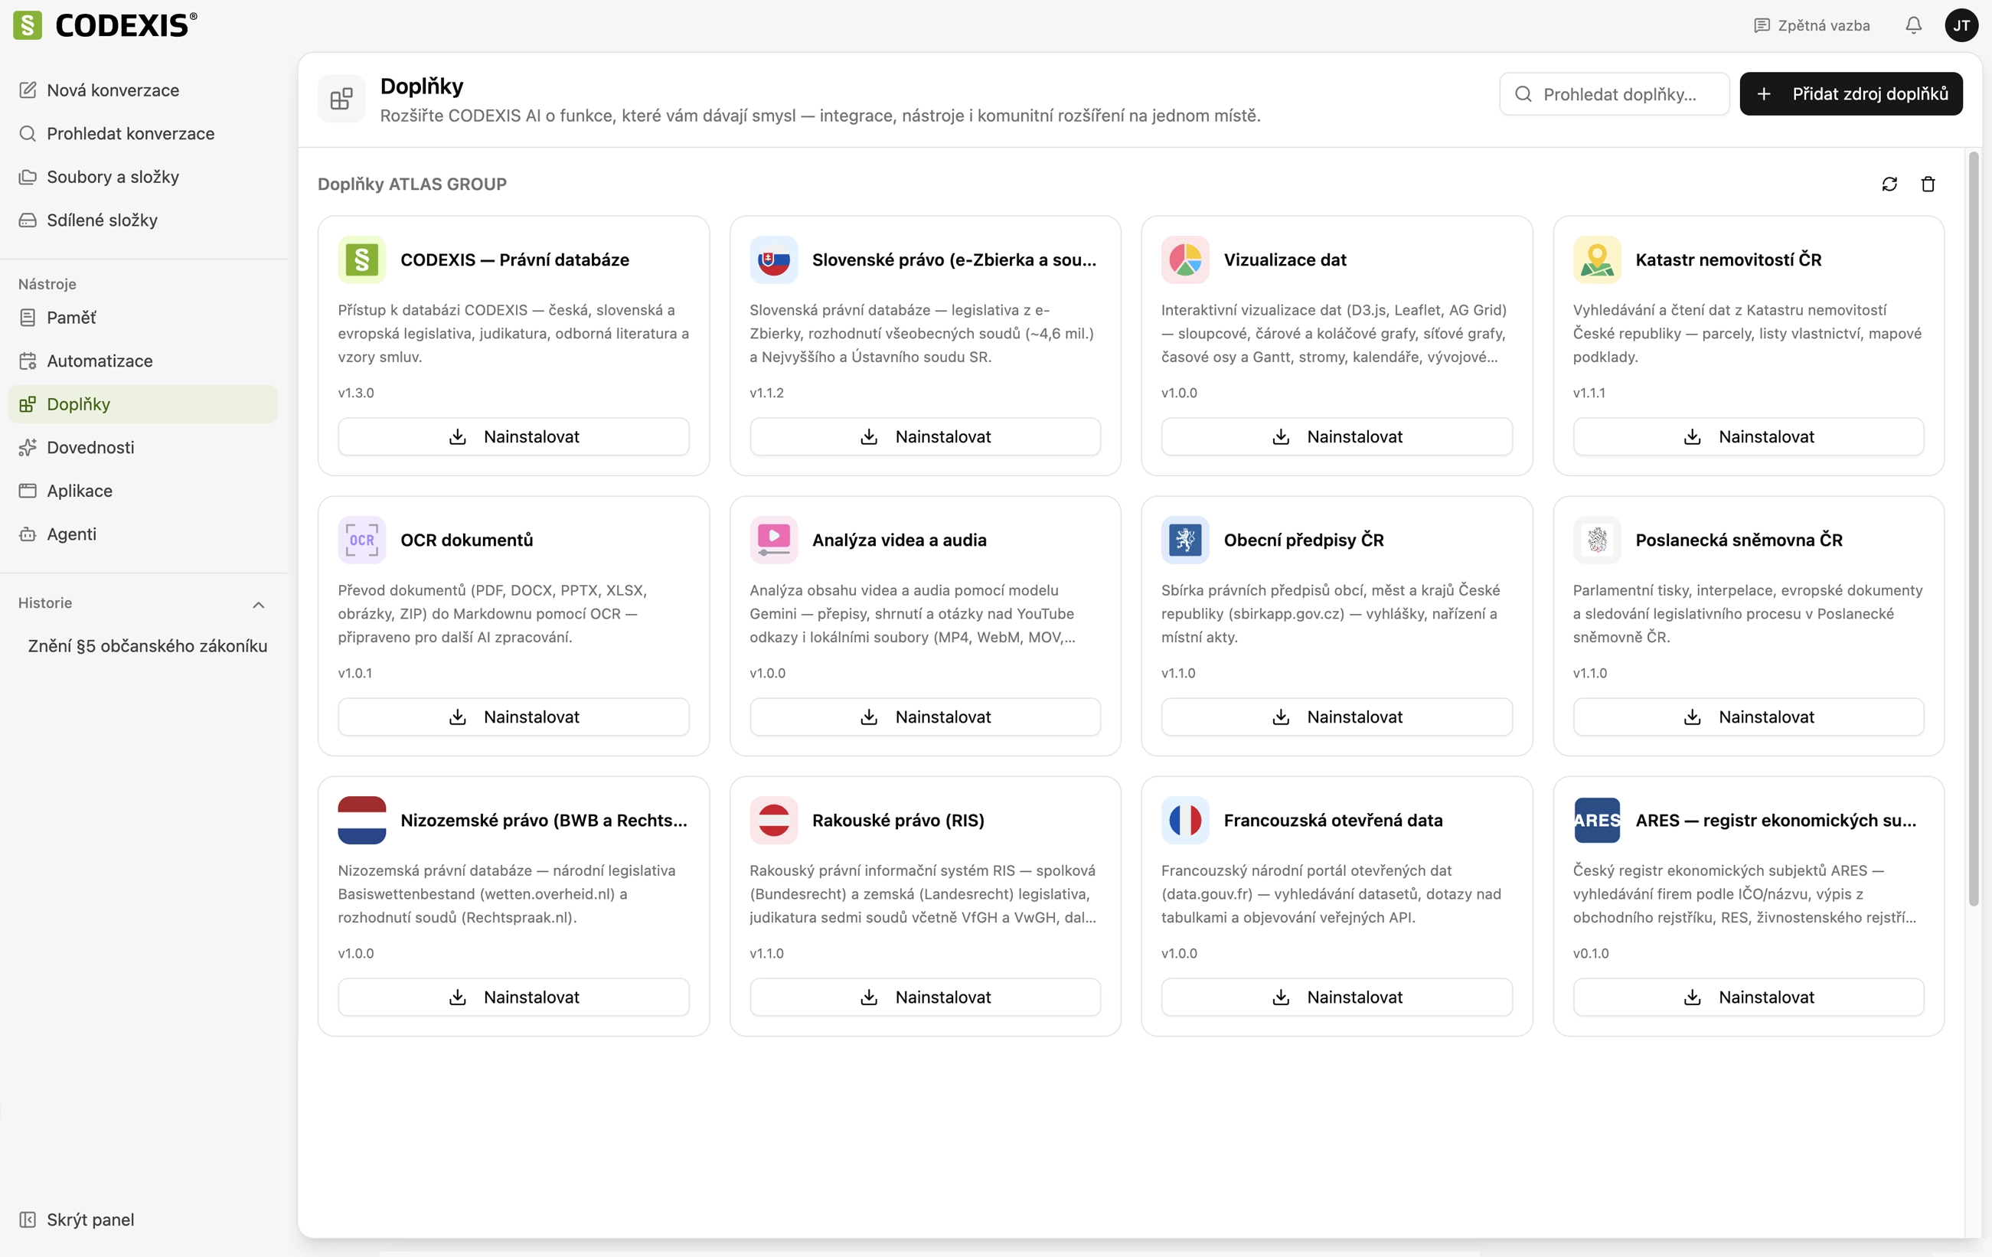Click the Rakouské právo flag icon
The width and height of the screenshot is (1992, 1257).
773,821
